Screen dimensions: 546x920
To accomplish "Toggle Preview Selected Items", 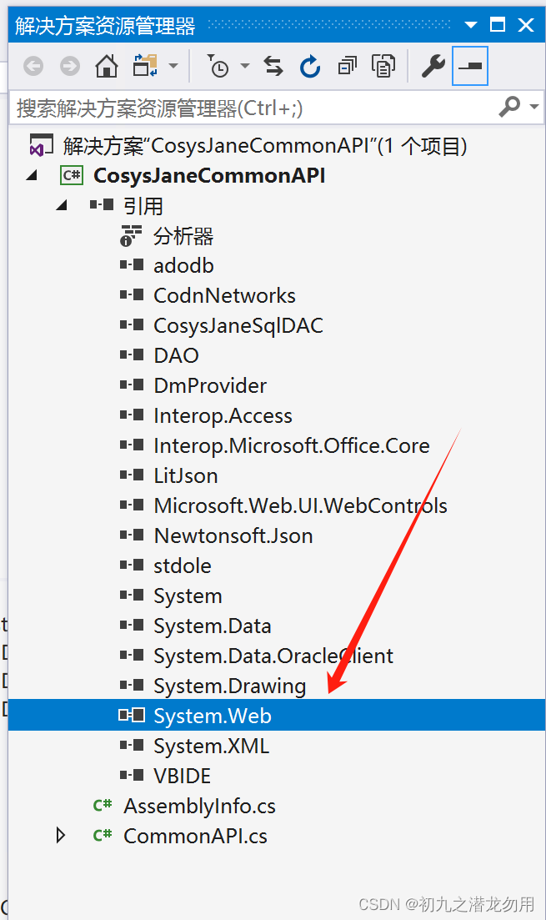I will (x=468, y=66).
